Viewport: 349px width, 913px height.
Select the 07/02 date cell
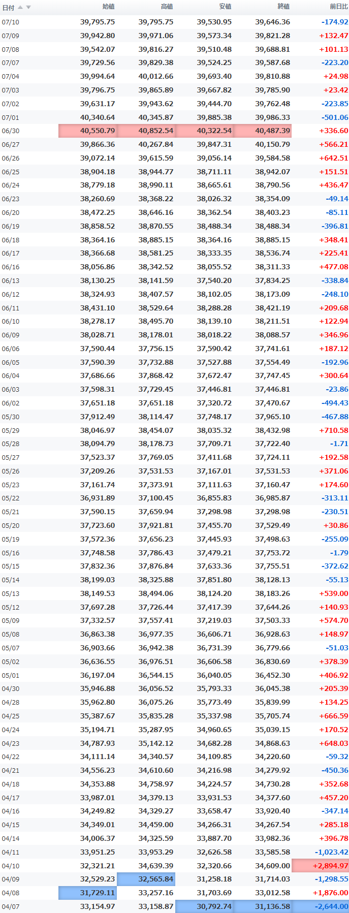pyautogui.click(x=10, y=104)
